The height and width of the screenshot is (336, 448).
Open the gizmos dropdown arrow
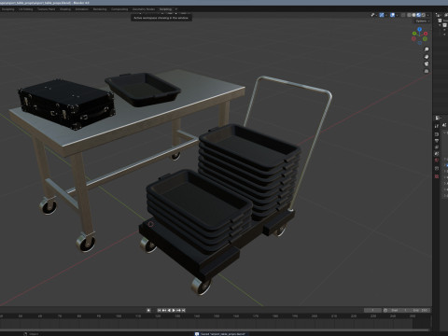pos(386,15)
